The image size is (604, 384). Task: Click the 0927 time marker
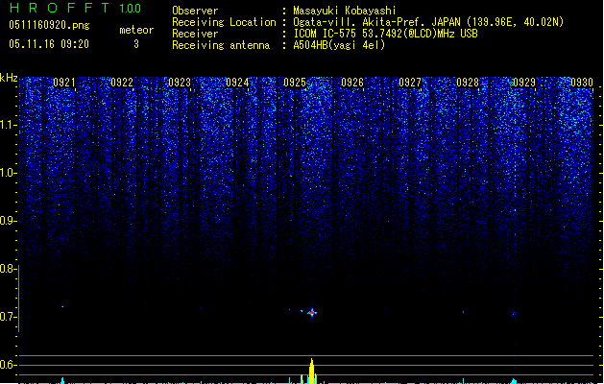(x=410, y=83)
